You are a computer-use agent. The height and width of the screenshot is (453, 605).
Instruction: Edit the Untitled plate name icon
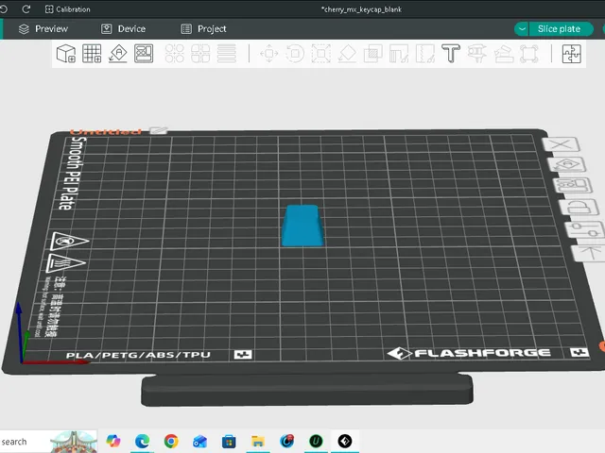click(x=158, y=130)
